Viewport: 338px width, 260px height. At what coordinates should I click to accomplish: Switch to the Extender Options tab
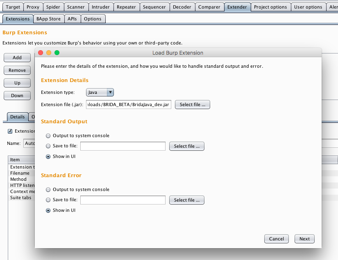(93, 19)
